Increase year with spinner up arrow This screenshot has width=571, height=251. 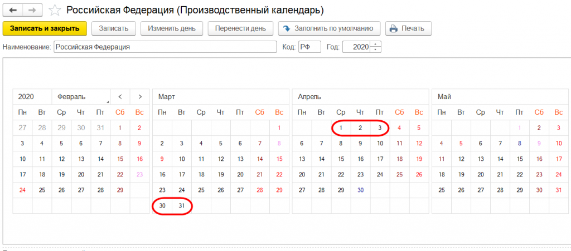[x=376, y=45]
